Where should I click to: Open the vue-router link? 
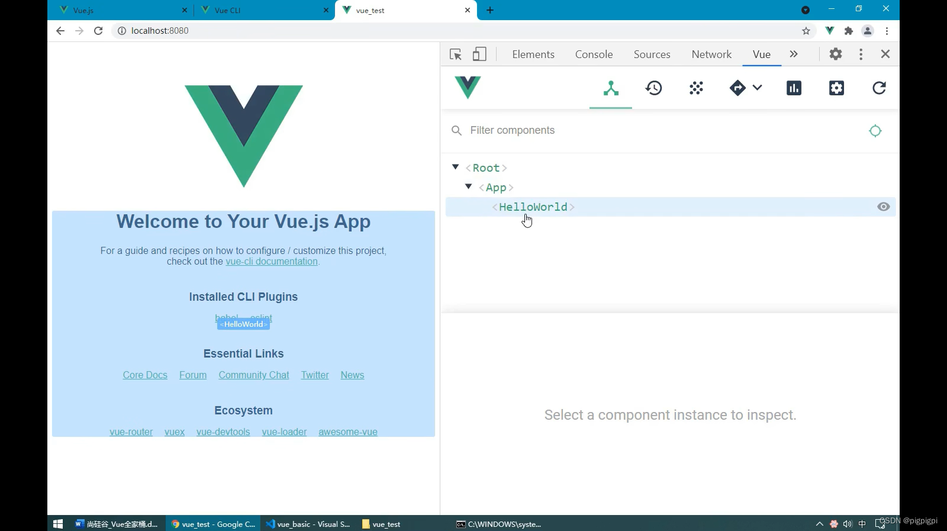(x=131, y=432)
